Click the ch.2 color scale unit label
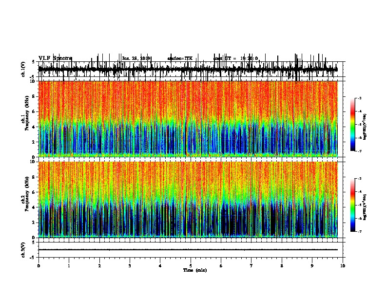Screen dimensions: 386x298 point(365,207)
